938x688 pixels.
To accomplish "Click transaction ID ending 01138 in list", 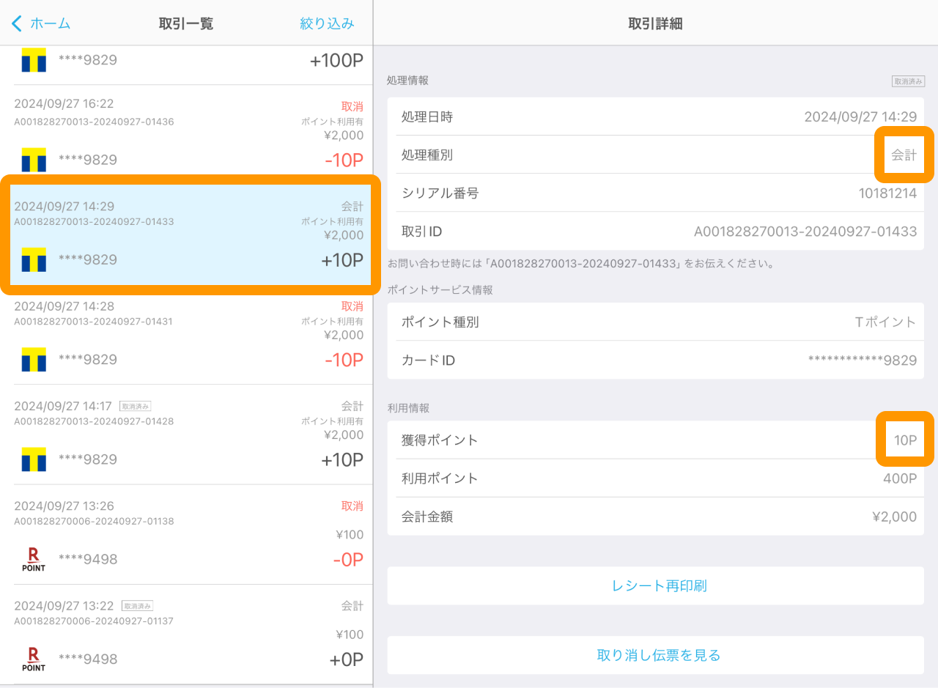I will click(94, 521).
